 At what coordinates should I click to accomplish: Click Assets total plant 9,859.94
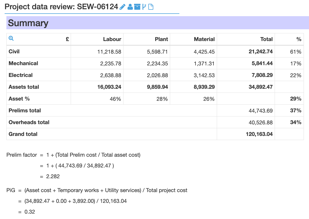click(x=157, y=87)
